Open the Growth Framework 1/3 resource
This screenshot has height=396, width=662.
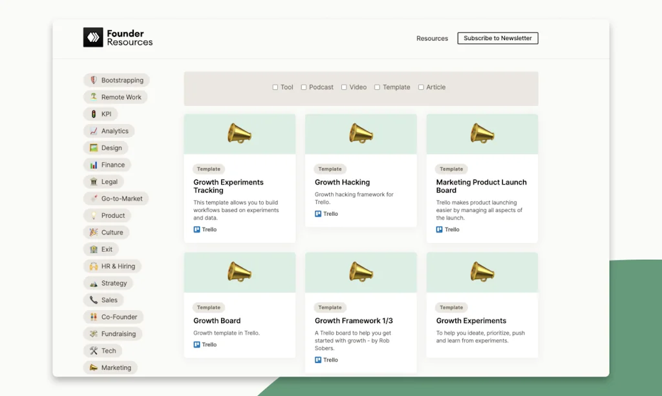coord(352,320)
